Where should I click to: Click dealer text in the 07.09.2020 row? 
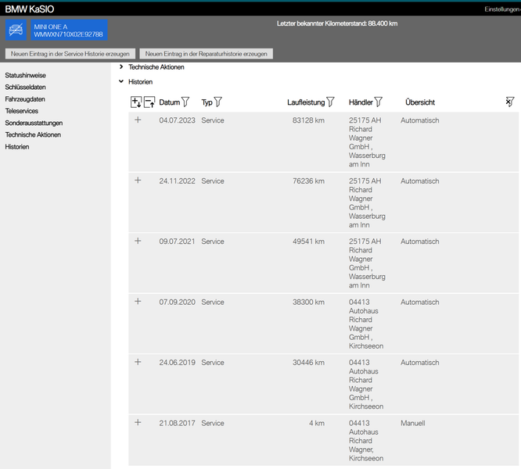pos(366,324)
